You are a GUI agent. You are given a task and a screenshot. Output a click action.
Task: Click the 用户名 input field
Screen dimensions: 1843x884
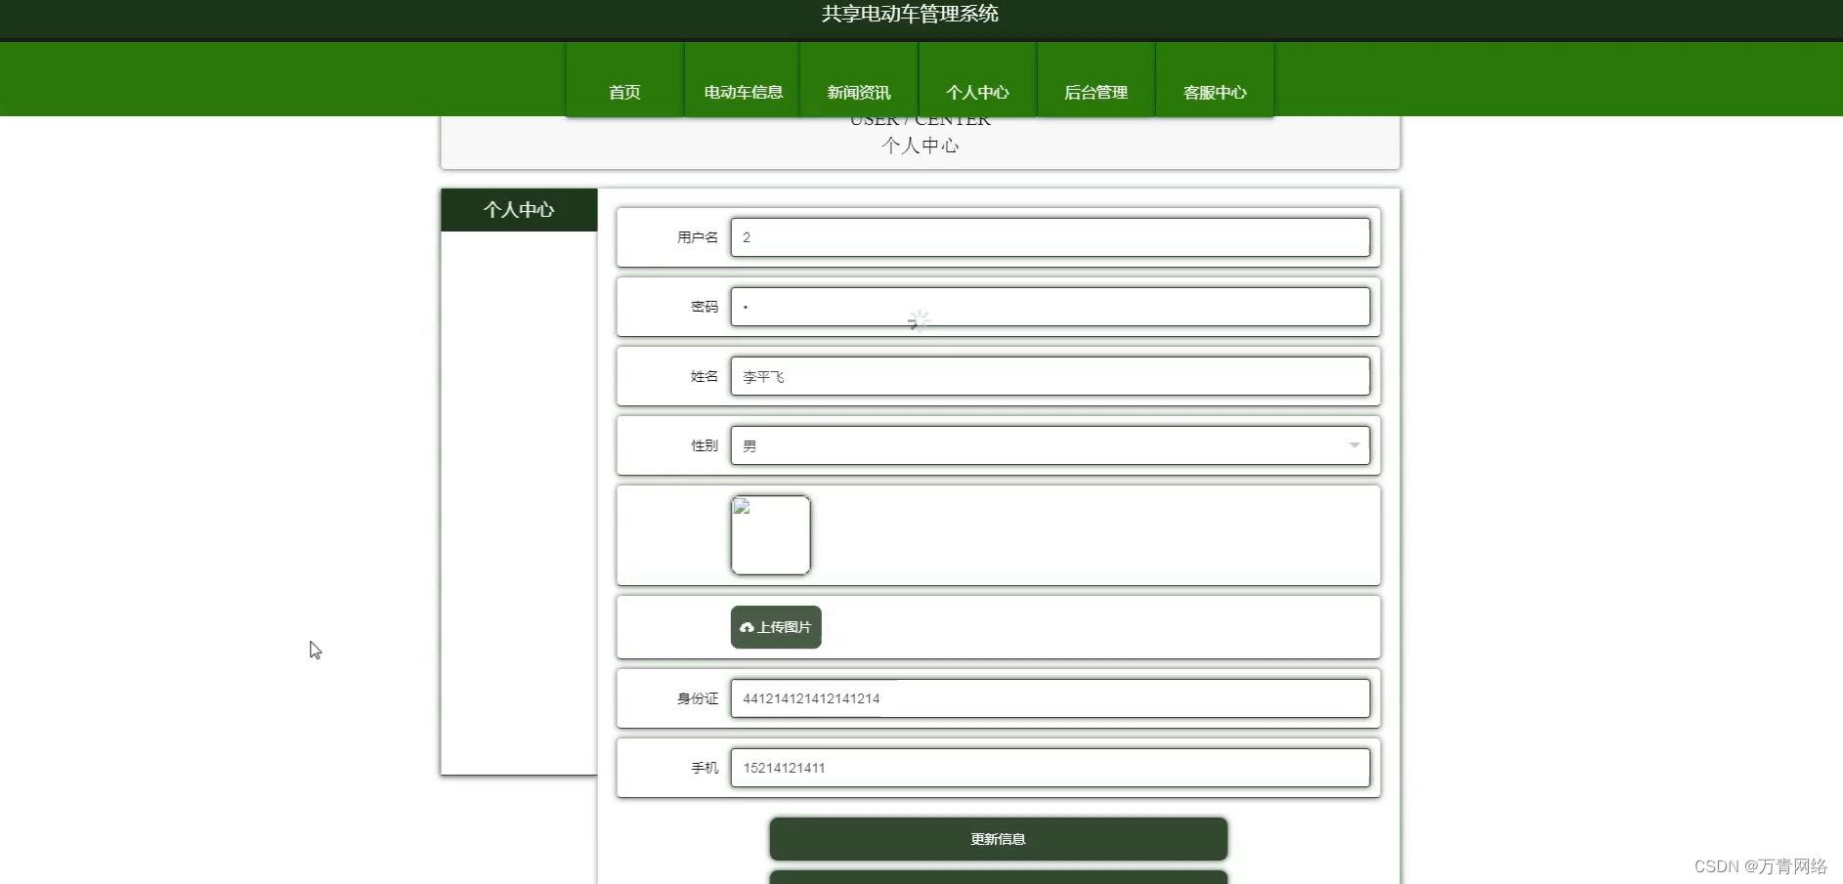pos(1050,236)
